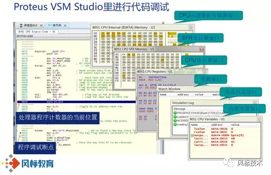Click the Fengbiao Education logo
The height and width of the screenshot is (175, 271).
coord(28,163)
